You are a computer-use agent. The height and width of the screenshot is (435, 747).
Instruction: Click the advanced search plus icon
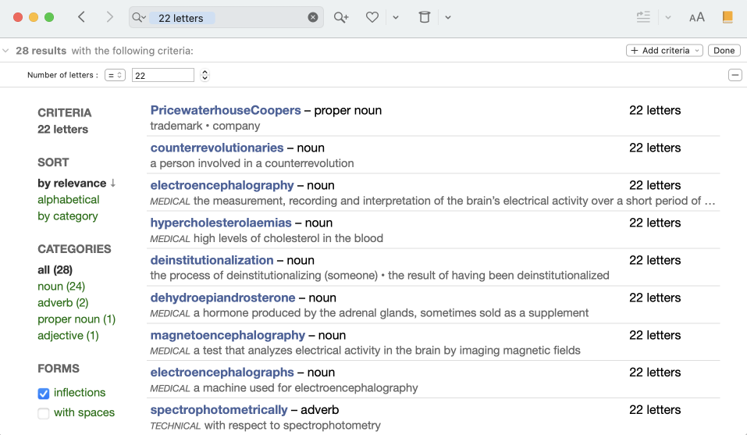341,17
